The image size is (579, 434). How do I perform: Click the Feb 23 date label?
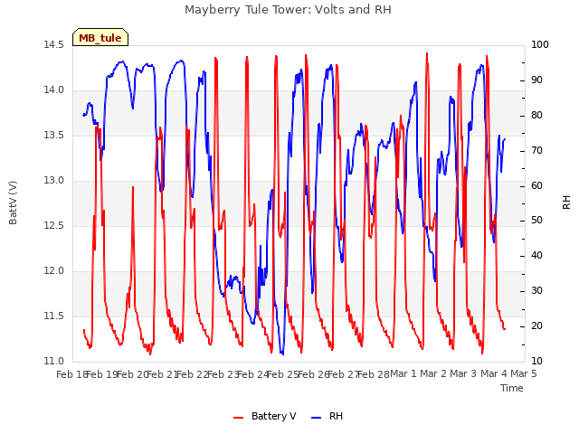tap(223, 374)
